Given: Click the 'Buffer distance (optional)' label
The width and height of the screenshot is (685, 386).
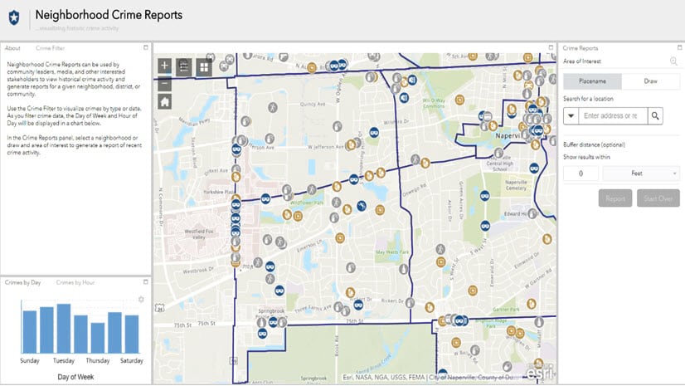Looking at the screenshot, I should [x=594, y=144].
